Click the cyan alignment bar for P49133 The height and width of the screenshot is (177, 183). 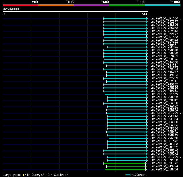tap(126, 75)
